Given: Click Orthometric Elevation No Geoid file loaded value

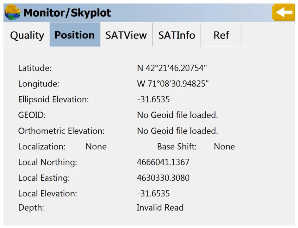Looking at the screenshot, I should pos(177,131).
